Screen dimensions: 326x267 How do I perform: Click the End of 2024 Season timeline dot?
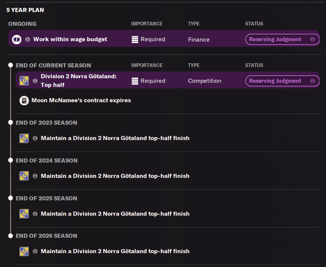tap(11, 160)
